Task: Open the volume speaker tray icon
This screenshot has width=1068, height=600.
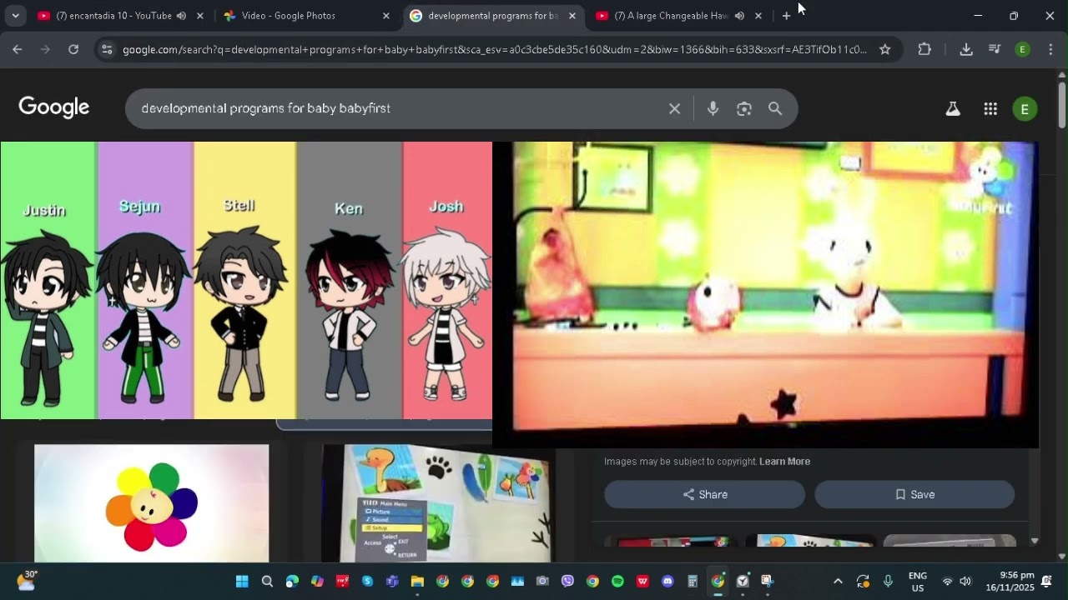Action: coord(965,581)
